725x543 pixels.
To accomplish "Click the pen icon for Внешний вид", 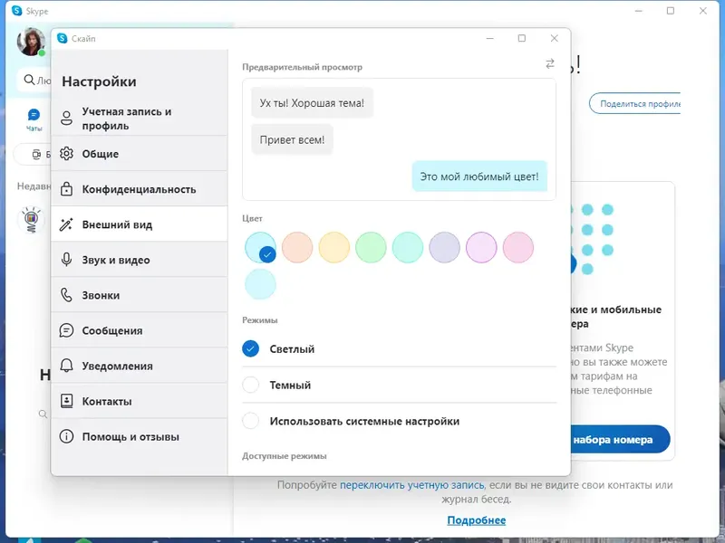I will (x=67, y=224).
